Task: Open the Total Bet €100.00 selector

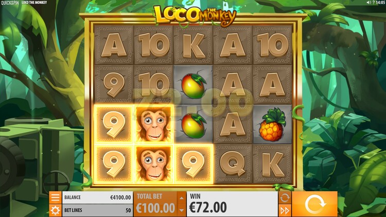Action: coord(155,204)
